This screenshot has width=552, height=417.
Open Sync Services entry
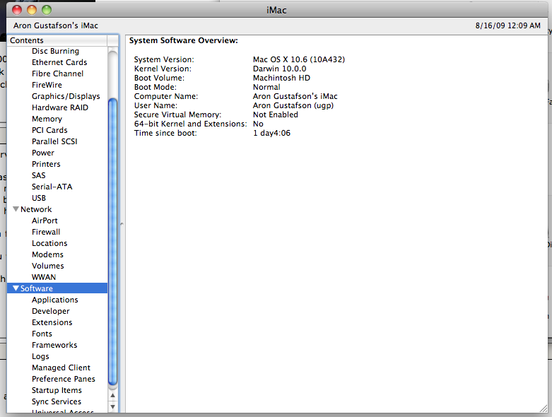point(57,401)
